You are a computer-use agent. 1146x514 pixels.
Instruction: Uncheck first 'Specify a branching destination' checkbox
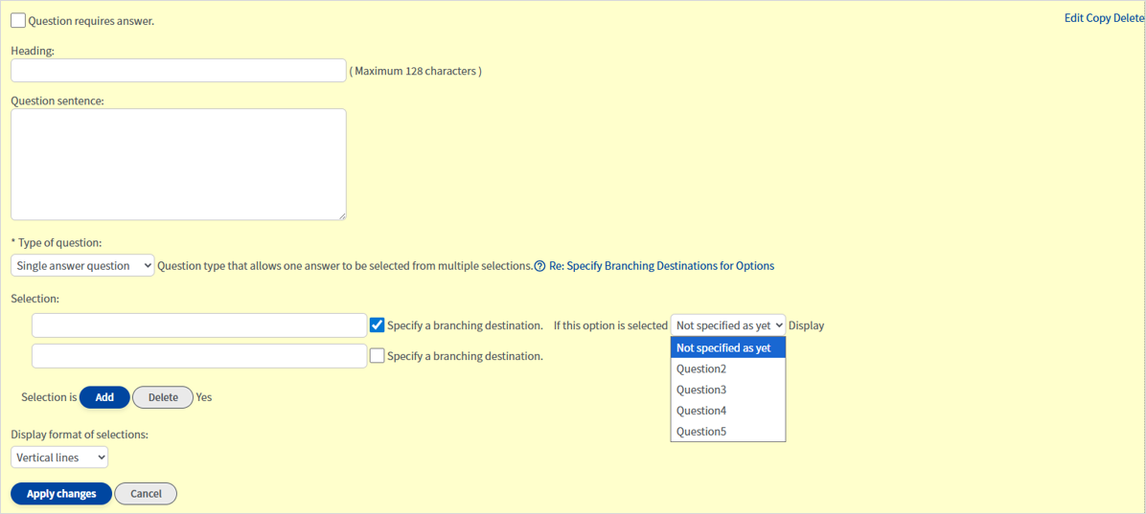click(x=378, y=325)
